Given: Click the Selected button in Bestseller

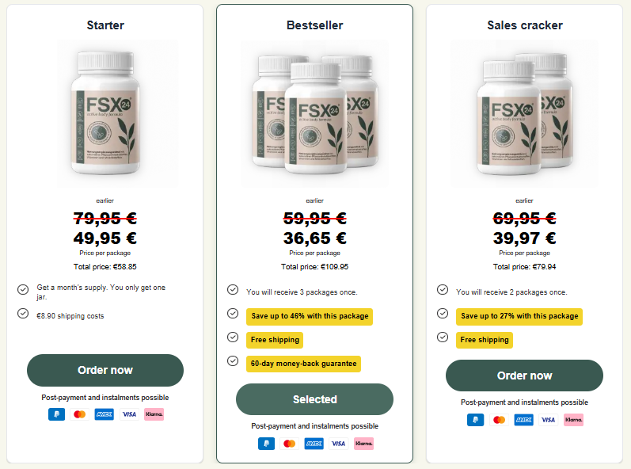Looking at the screenshot, I should click(x=314, y=399).
